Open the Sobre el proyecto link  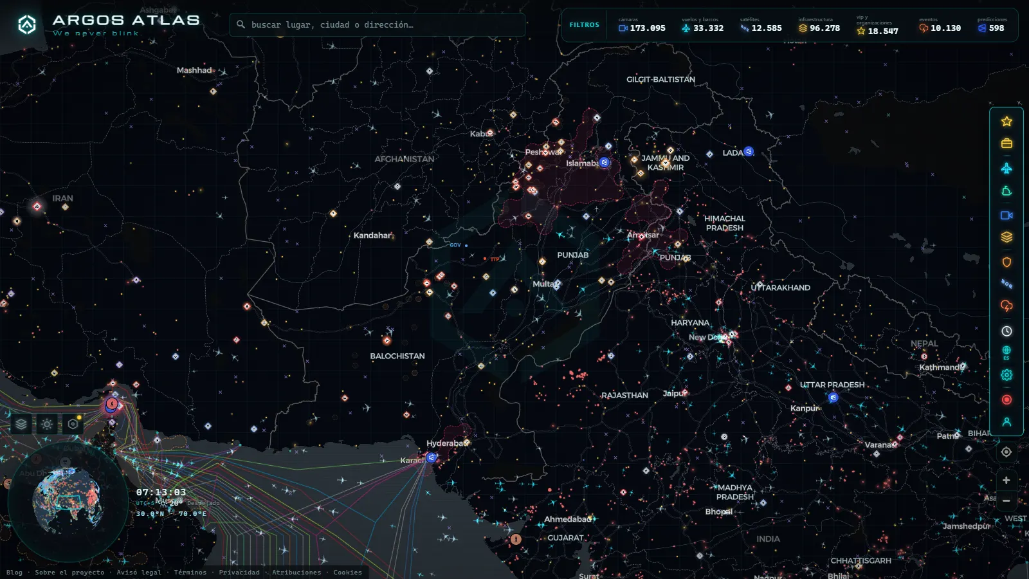point(69,572)
